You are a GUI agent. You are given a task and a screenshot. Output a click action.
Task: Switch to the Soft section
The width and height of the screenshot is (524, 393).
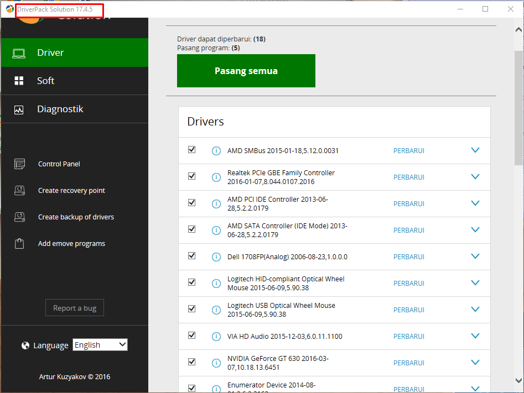pyautogui.click(x=75, y=81)
